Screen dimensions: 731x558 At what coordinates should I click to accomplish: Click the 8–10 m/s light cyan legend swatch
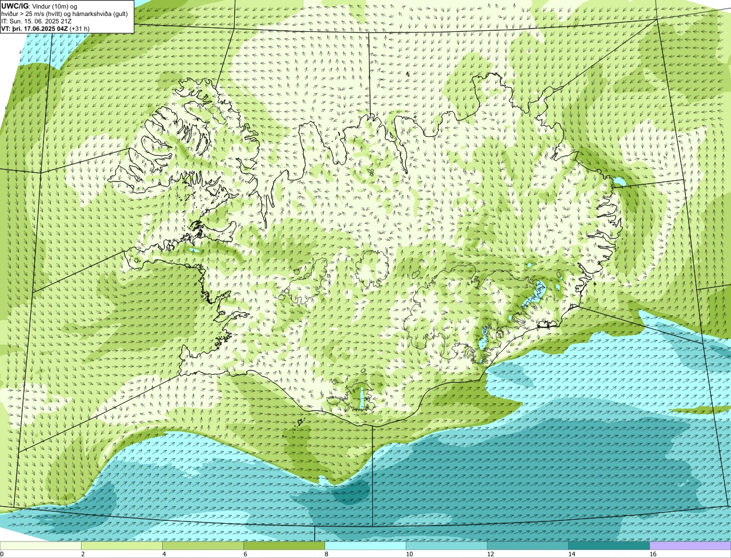coord(365,546)
